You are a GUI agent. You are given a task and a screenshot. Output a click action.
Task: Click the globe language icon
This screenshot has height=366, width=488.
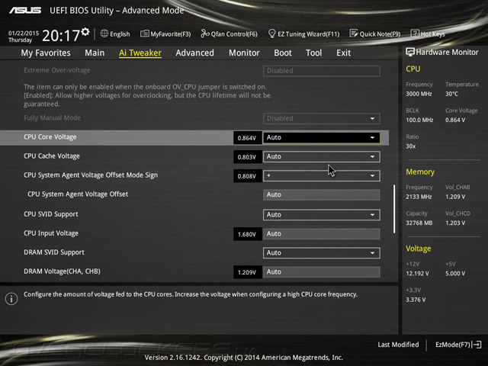(x=104, y=34)
